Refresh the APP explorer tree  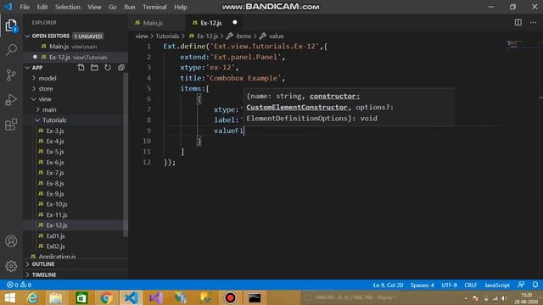click(x=108, y=68)
